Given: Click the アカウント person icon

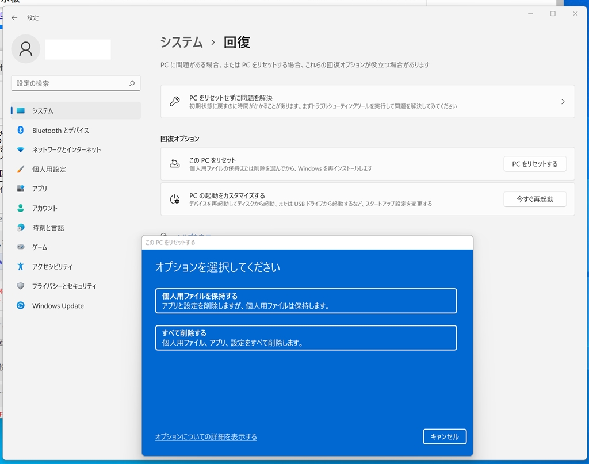Looking at the screenshot, I should point(21,208).
